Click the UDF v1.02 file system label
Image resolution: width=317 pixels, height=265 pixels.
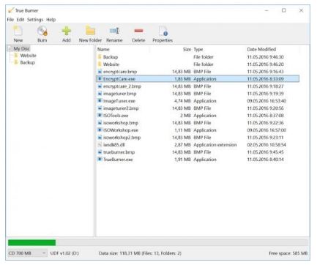tap(64, 253)
